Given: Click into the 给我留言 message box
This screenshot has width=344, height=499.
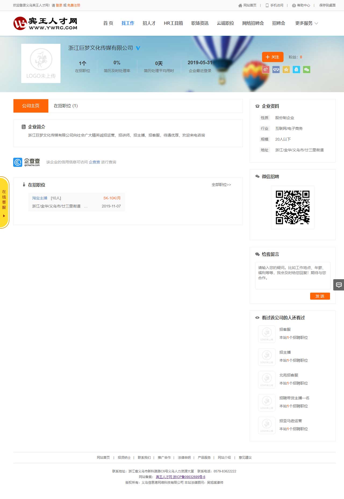Looking at the screenshot, I should click(x=293, y=275).
